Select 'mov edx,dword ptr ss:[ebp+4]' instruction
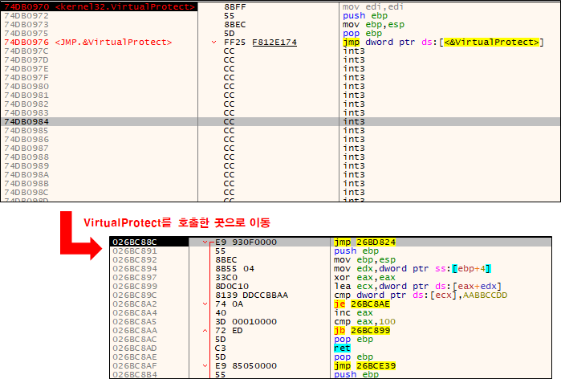Image resolution: width=561 pixels, height=379 pixels. [413, 268]
